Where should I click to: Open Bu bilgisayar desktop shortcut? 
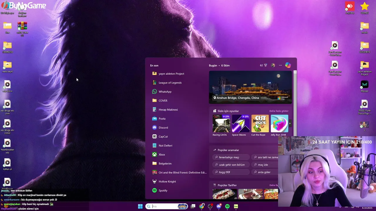(x=7, y=8)
